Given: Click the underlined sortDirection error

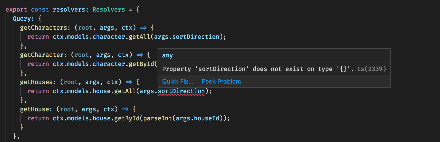Looking at the screenshot, I should click(181, 91).
